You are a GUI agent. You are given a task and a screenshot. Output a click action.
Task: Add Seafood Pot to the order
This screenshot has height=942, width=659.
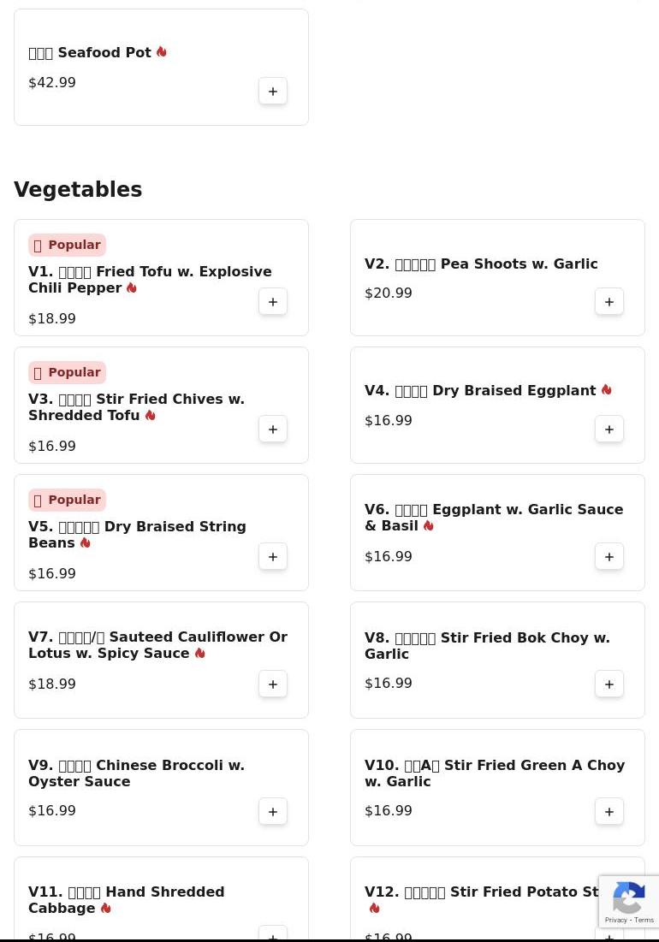273,92
